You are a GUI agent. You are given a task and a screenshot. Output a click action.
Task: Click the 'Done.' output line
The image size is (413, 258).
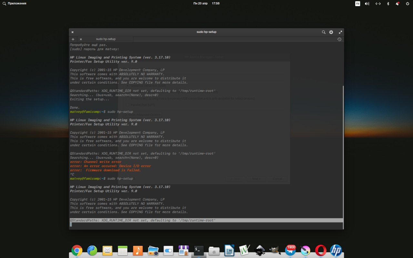[75, 108]
